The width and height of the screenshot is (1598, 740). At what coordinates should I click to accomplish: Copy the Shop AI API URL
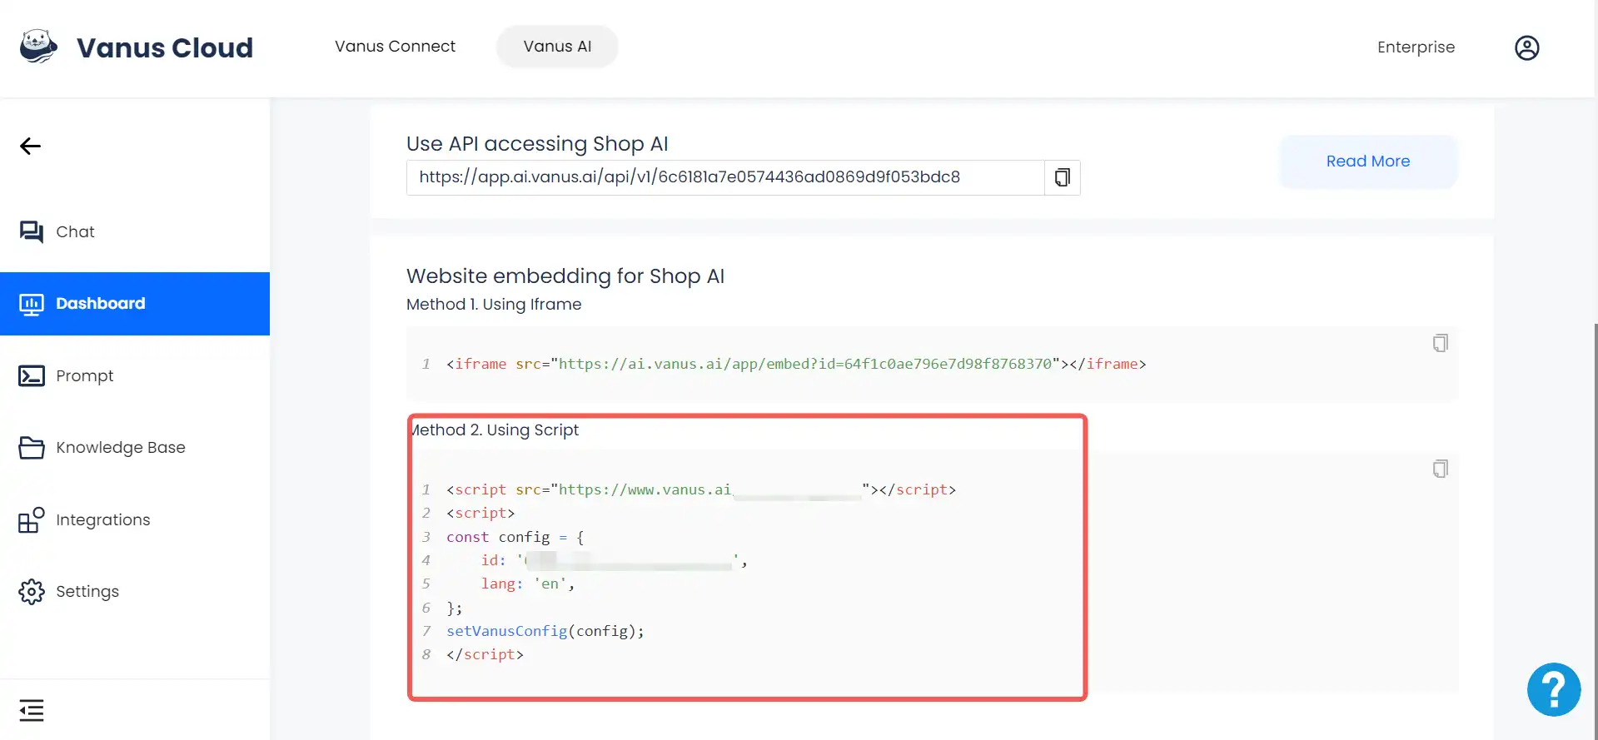pyautogui.click(x=1063, y=177)
